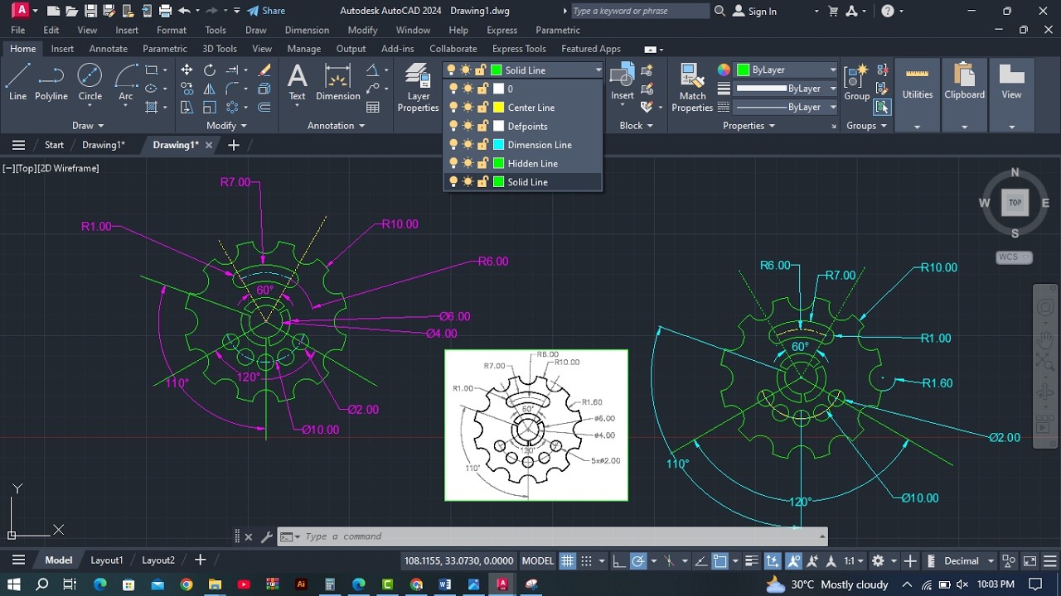This screenshot has width=1061, height=596.
Task: Expand the Draw panel
Action: point(88,126)
